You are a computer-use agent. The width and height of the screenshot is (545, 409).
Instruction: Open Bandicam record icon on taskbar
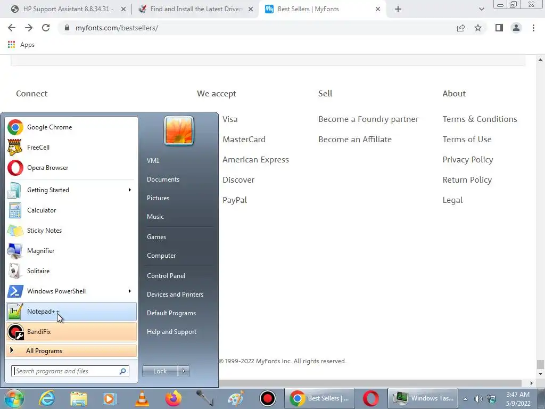pos(267,398)
